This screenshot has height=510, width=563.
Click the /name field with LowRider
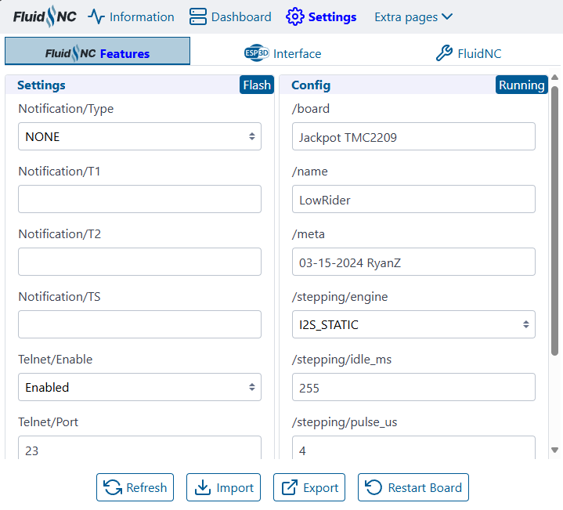click(x=413, y=199)
